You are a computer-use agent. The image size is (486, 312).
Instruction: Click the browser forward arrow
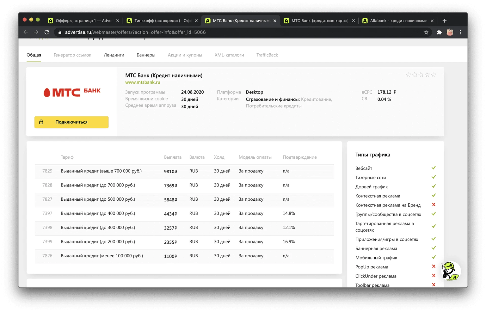tap(36, 32)
